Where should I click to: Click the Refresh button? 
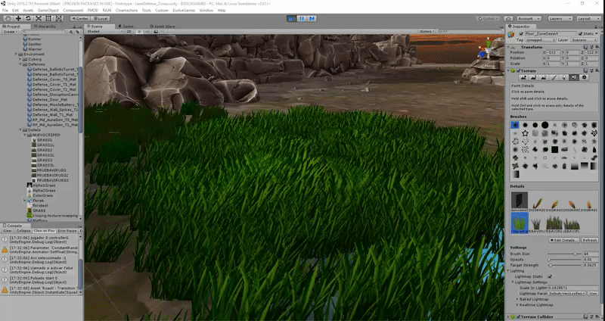pyautogui.click(x=590, y=240)
